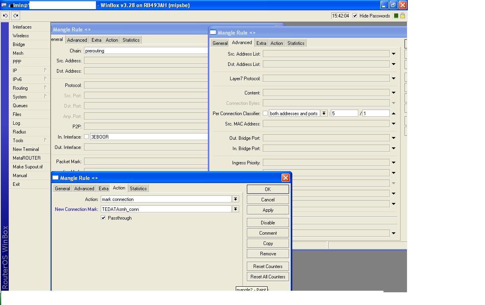Image resolution: width=485 pixels, height=305 pixels.
Task: Expand the IP submenu
Action: click(30, 71)
